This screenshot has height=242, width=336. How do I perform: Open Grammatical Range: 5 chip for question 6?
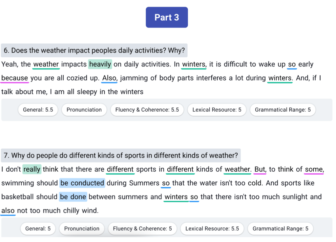coord(283,110)
